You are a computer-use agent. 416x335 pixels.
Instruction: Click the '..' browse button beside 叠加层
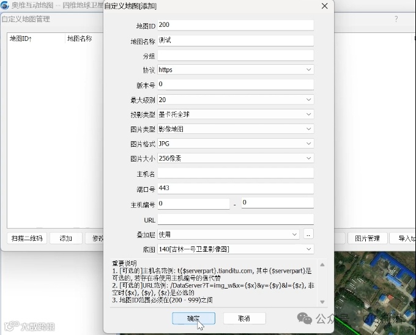[x=308, y=234]
